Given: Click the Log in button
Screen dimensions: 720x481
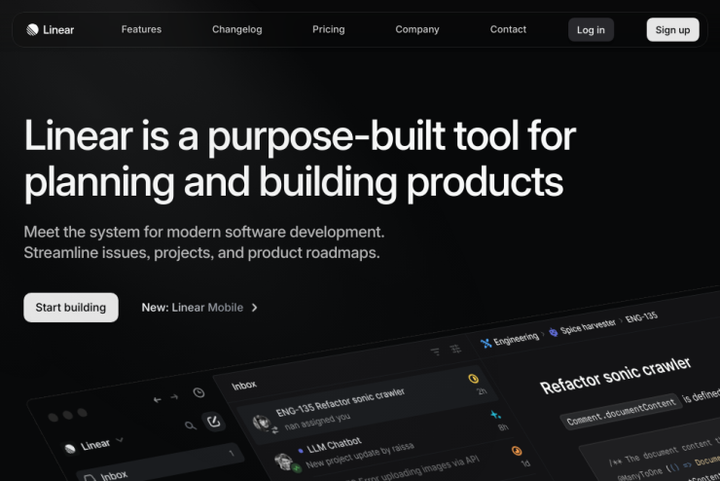Looking at the screenshot, I should click(591, 30).
